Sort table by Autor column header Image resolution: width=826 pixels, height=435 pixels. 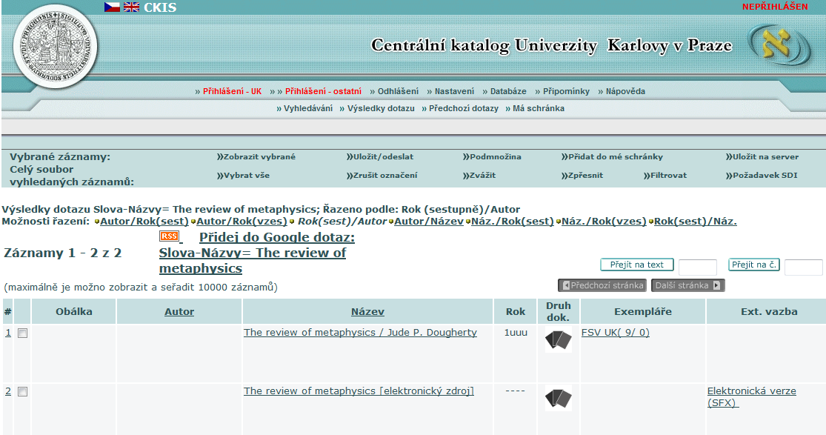[179, 312]
